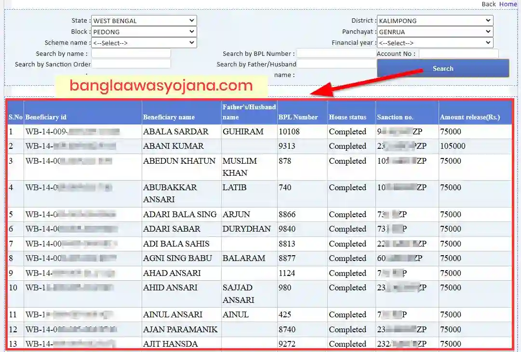Open the Block dropdown showing PEDONG

(144, 32)
